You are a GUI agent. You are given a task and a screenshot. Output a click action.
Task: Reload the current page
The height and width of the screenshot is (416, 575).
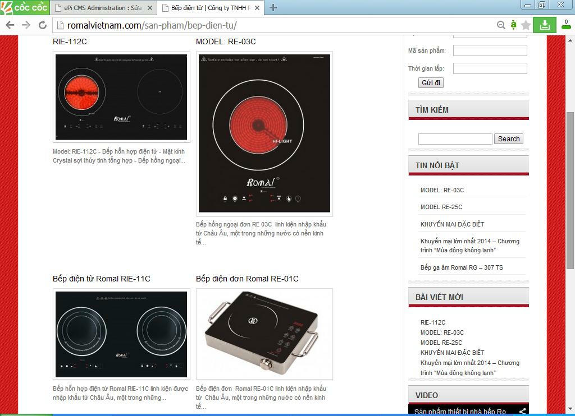pyautogui.click(x=42, y=25)
